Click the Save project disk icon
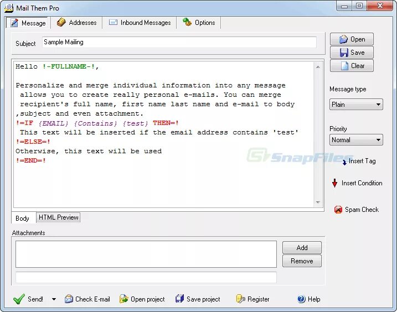The height and width of the screenshot is (312, 397). (x=179, y=299)
